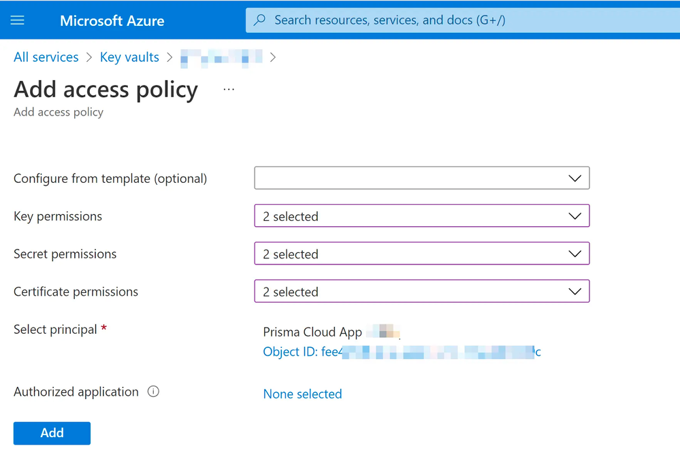The height and width of the screenshot is (450, 680).
Task: Click the chevron after Key vaults breadcrumb
Action: coord(169,58)
